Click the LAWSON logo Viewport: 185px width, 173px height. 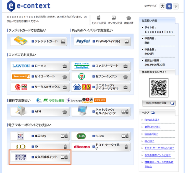[x=21, y=66]
